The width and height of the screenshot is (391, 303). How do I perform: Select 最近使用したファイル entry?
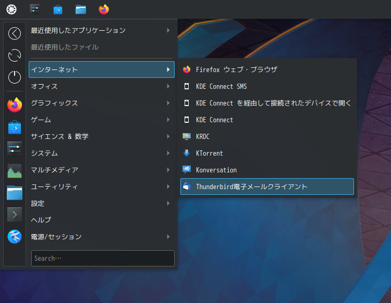tap(102, 47)
